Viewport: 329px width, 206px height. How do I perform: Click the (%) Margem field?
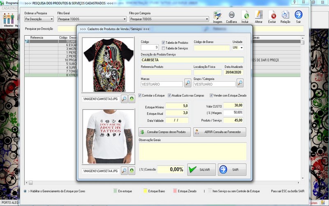pos(233,112)
